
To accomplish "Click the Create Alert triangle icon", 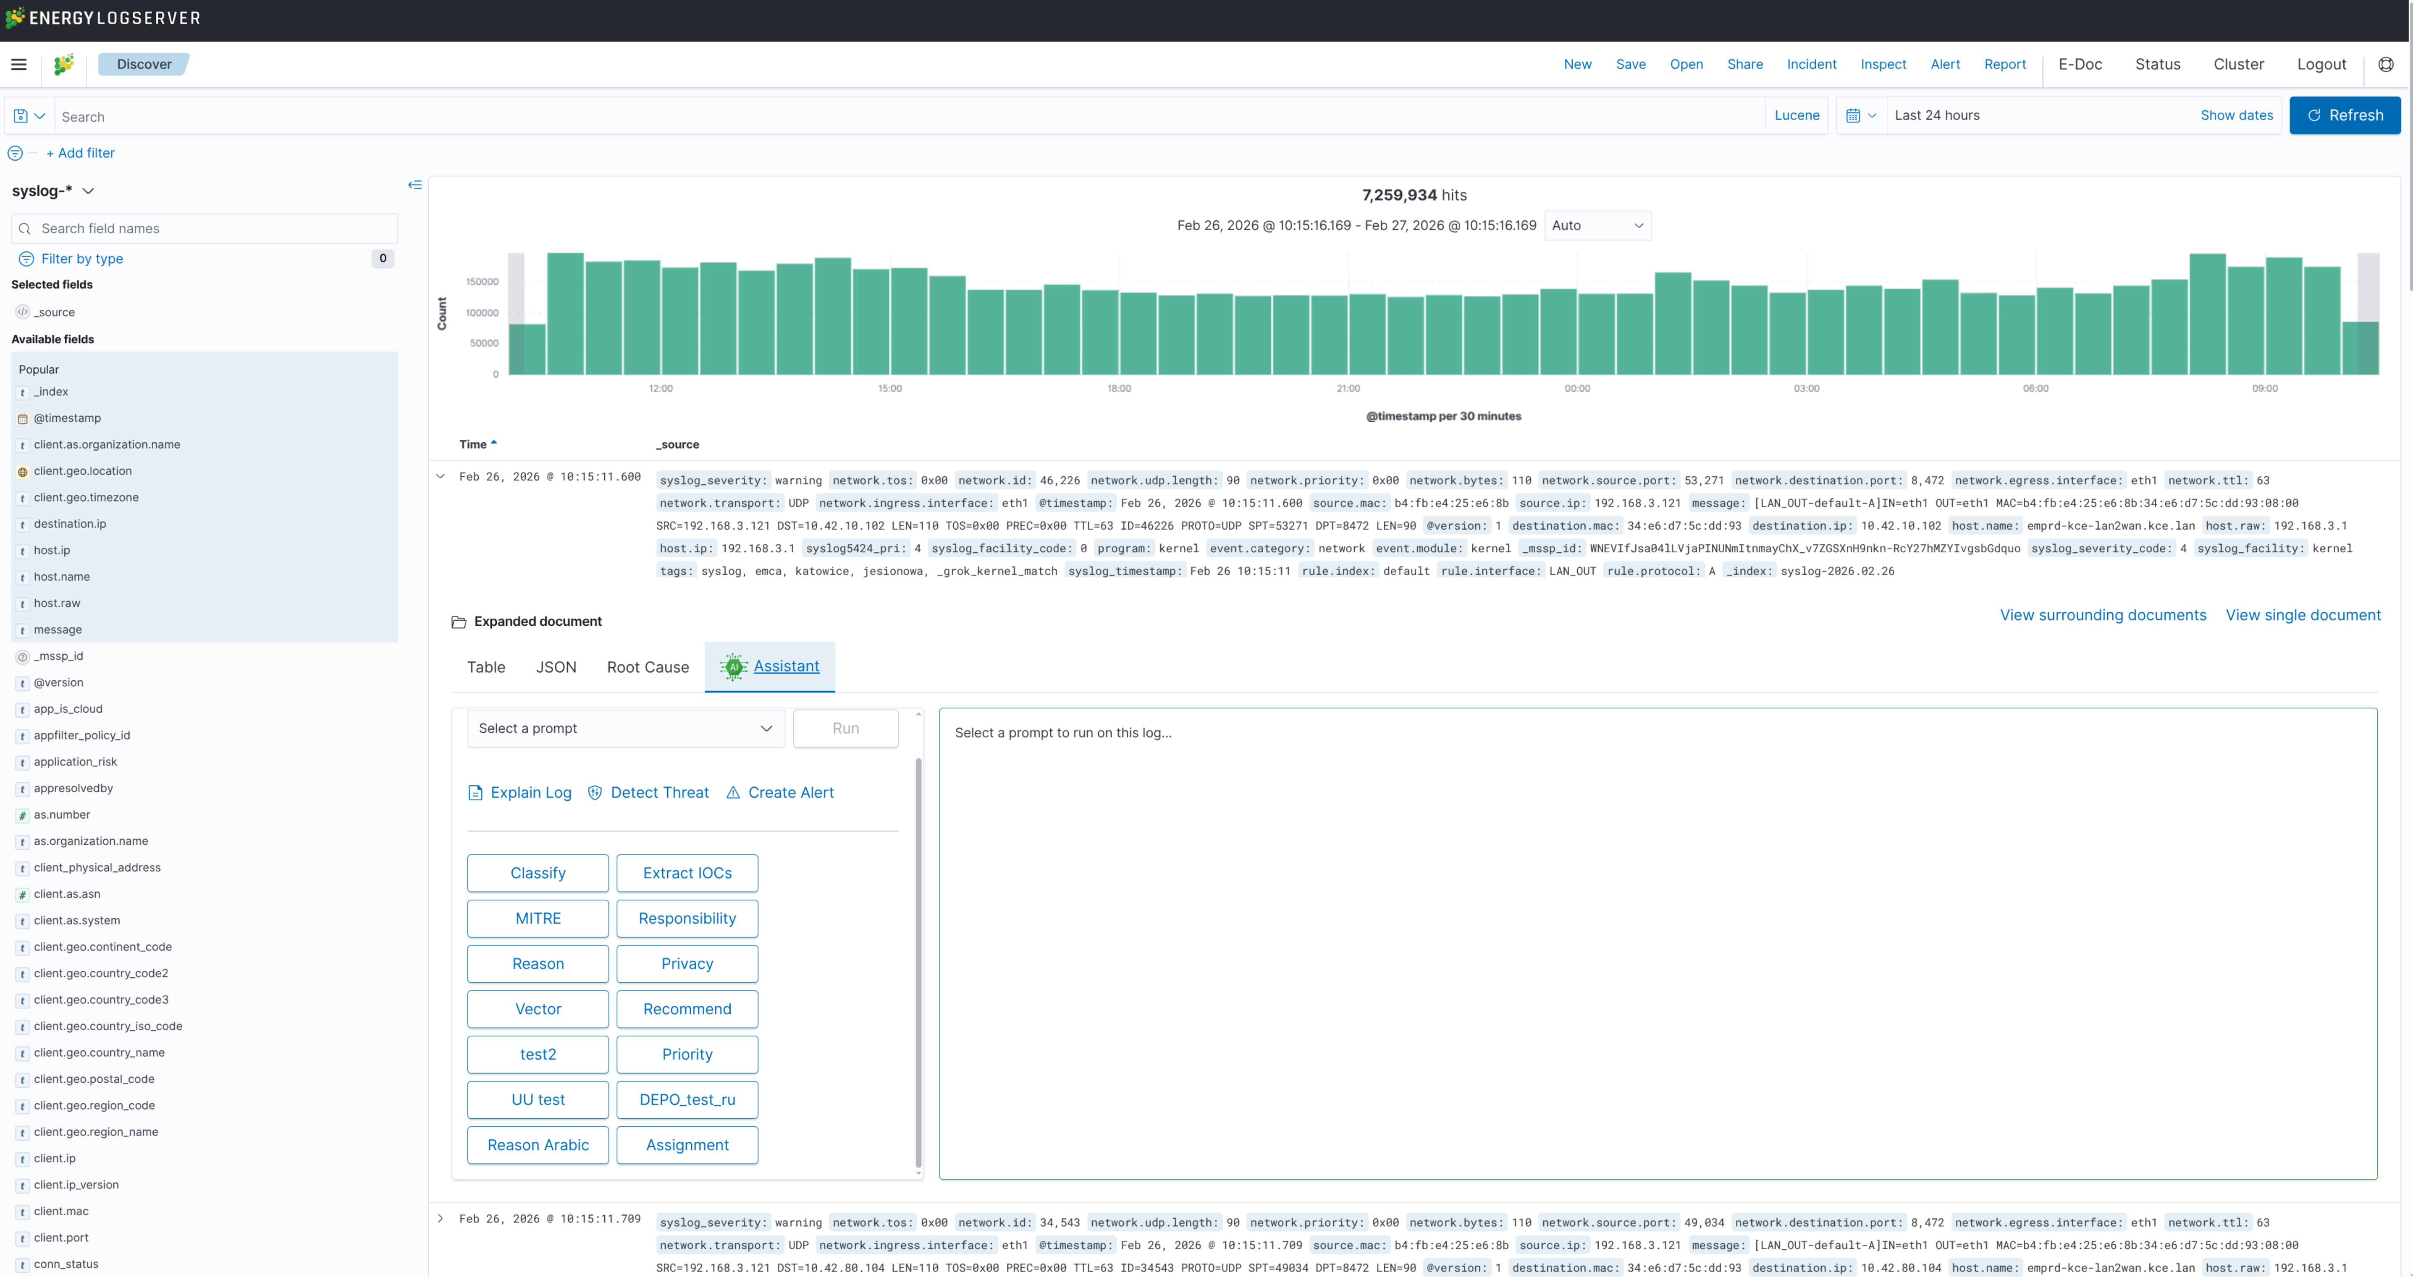I will [734, 793].
